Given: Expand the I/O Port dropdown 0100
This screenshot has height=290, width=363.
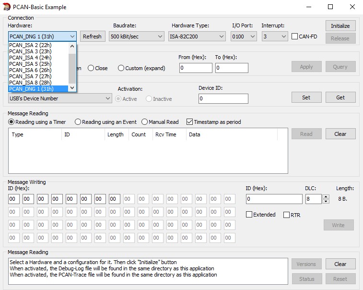Looking at the screenshot, I should click(244, 36).
